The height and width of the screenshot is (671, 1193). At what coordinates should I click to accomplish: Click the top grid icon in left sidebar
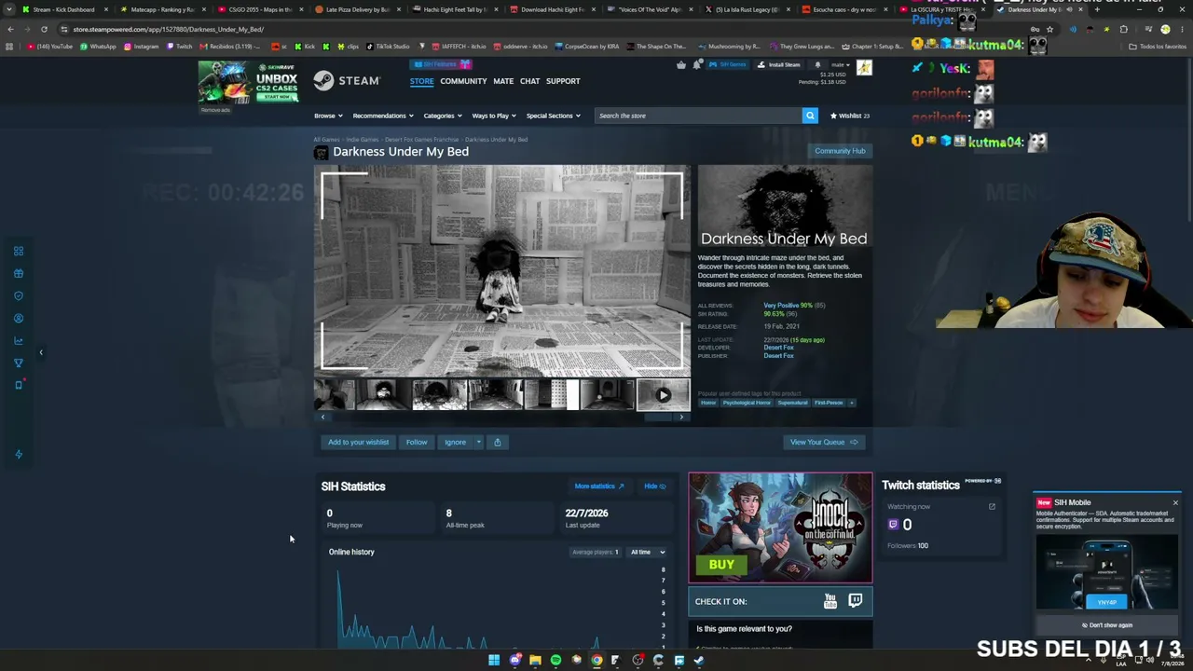[18, 252]
